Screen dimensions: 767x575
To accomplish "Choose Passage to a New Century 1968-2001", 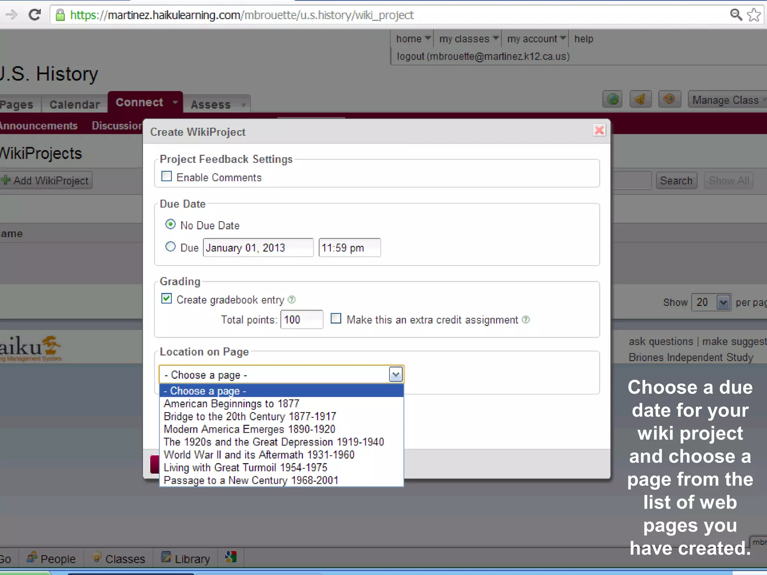I will [x=282, y=480].
